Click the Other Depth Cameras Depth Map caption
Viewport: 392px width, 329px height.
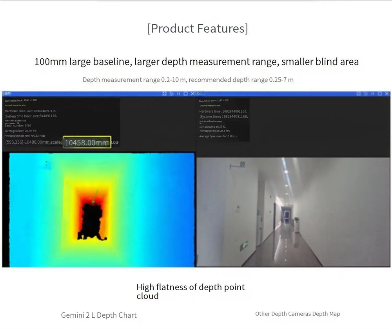[x=298, y=314]
